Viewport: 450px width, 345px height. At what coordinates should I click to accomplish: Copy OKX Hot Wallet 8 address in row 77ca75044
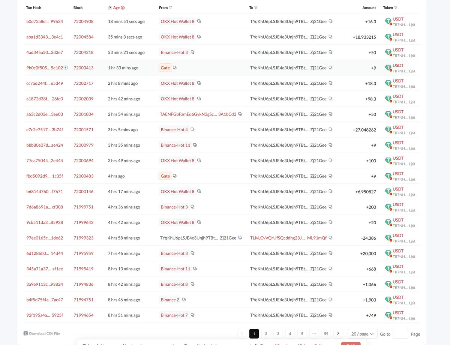(199, 160)
